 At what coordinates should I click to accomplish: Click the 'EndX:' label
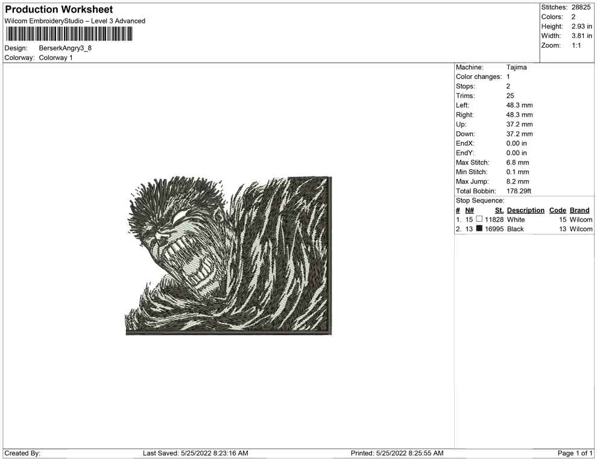click(465, 143)
